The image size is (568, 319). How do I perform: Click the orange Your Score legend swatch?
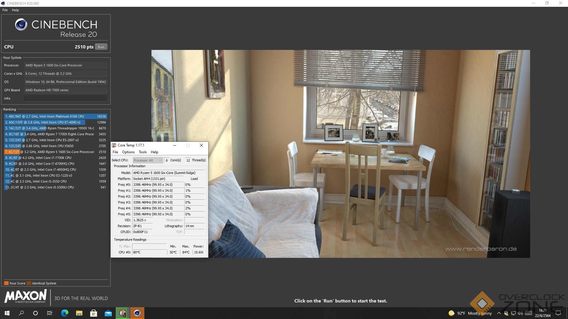(x=6, y=283)
